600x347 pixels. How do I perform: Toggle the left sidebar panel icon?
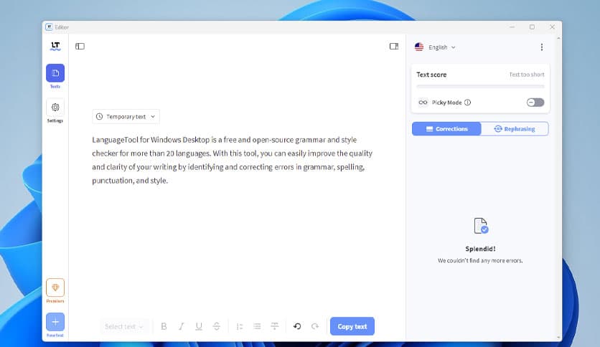80,46
